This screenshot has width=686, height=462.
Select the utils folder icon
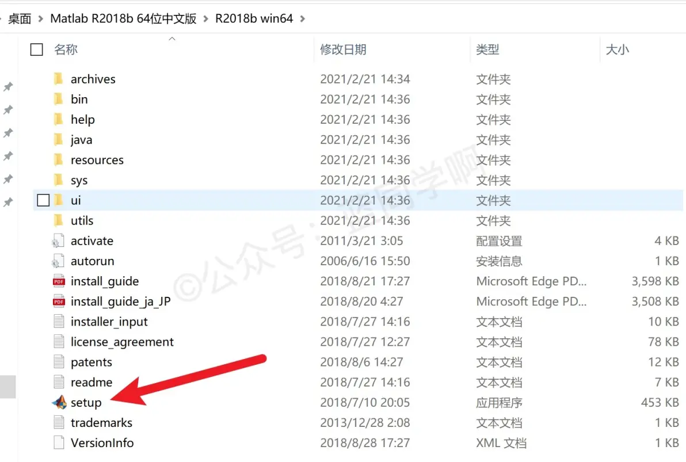click(x=58, y=220)
